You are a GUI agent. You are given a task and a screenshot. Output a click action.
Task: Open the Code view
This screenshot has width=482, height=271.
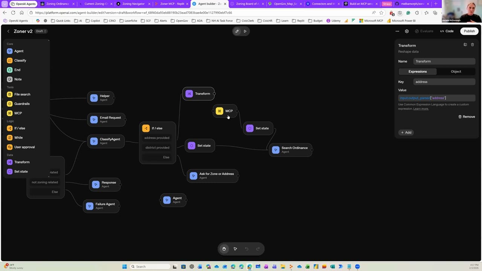[447, 31]
